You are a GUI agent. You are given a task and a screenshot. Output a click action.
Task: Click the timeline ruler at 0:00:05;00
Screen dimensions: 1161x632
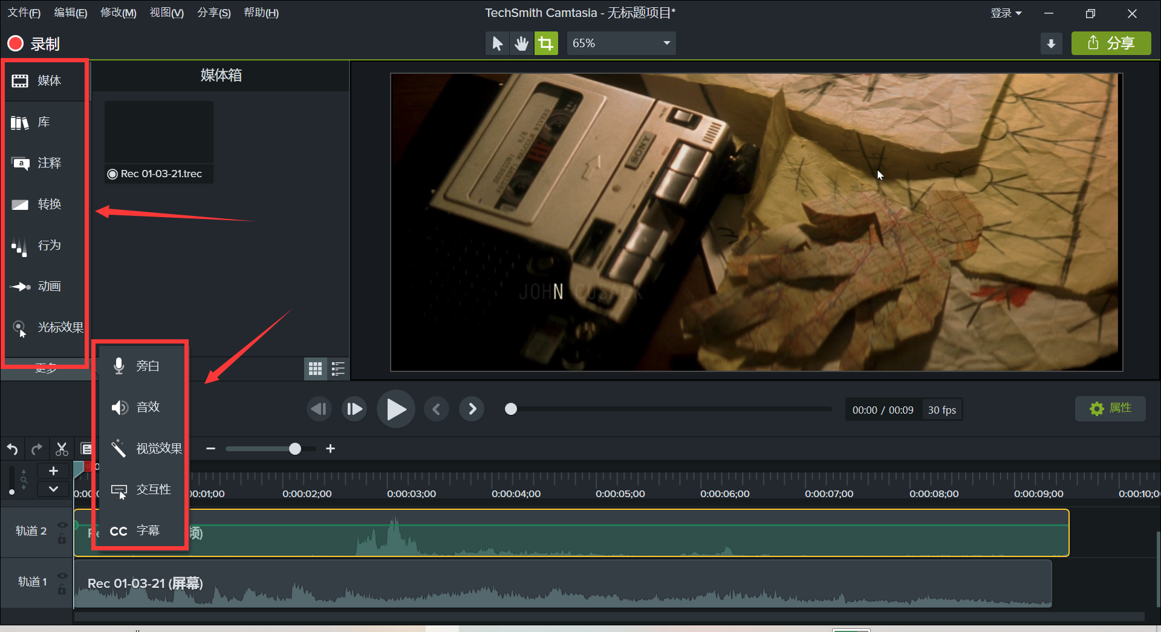coord(620,494)
